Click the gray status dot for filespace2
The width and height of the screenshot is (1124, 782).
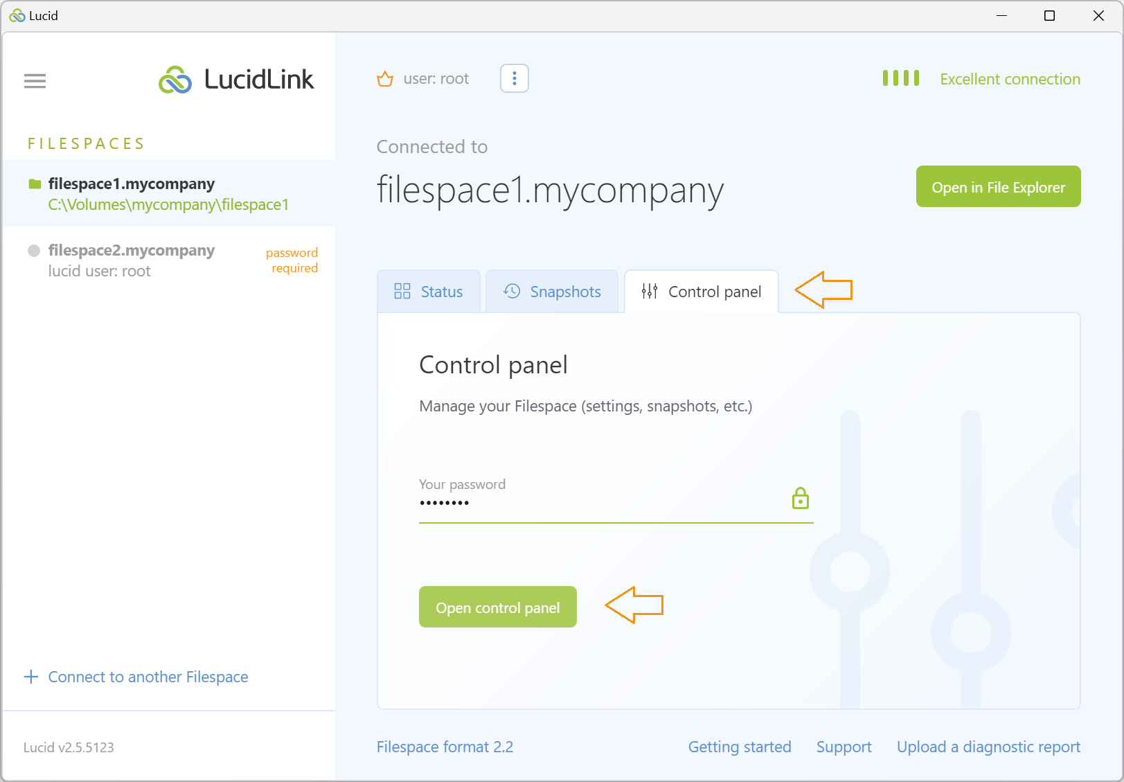[33, 251]
